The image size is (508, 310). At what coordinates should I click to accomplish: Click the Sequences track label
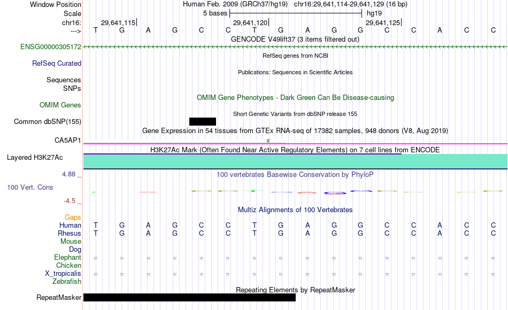tap(64, 80)
